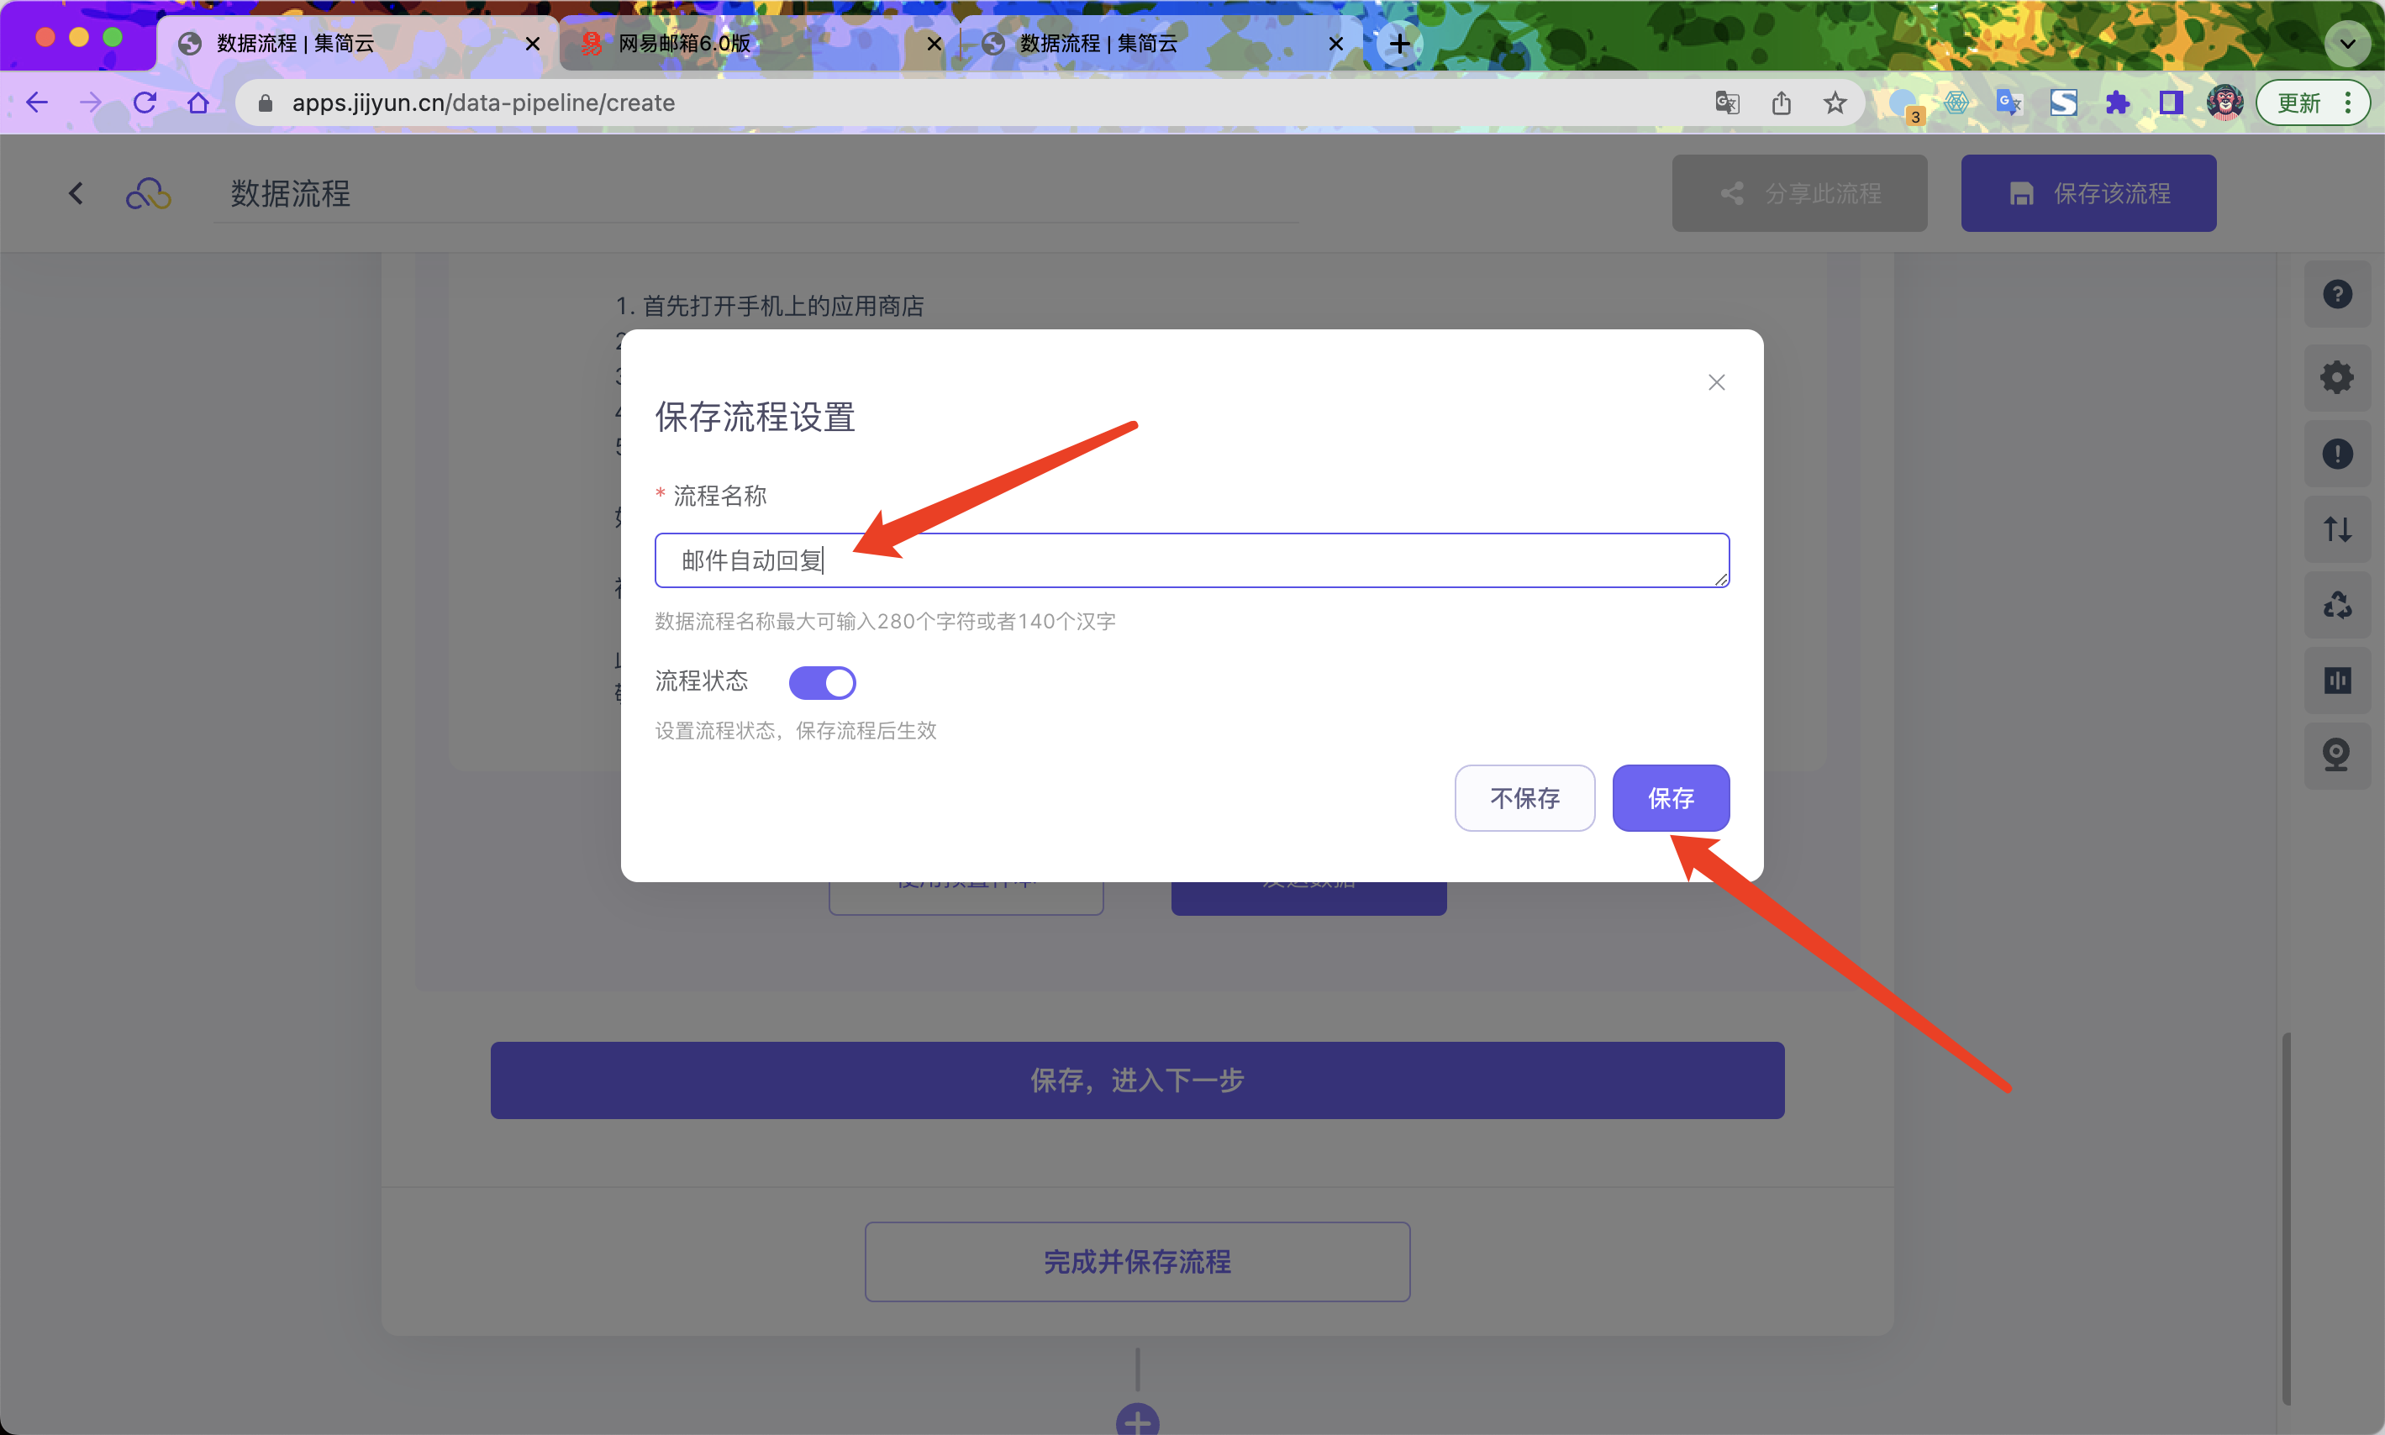Screen dimensions: 2385x1435
Task: Click the up-down arrows sort icon
Action: pyautogui.click(x=2336, y=529)
